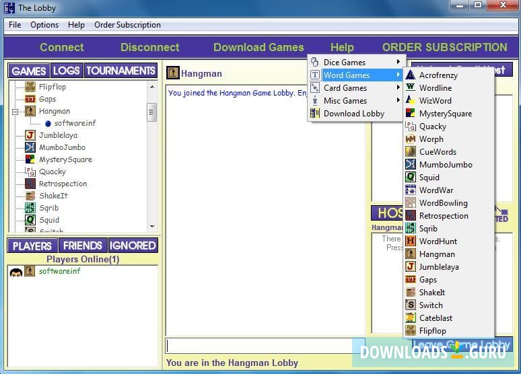Choose Flipflop in the Word Games submenu
521x374 pixels.
[x=433, y=331]
